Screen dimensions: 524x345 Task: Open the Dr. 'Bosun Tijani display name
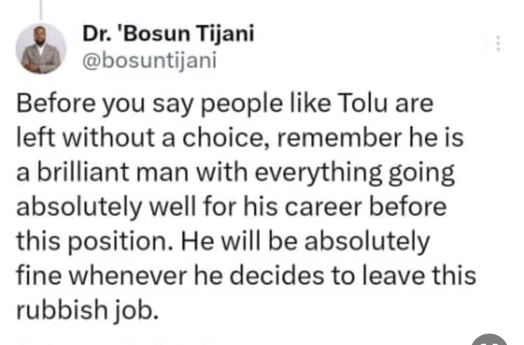(x=168, y=34)
